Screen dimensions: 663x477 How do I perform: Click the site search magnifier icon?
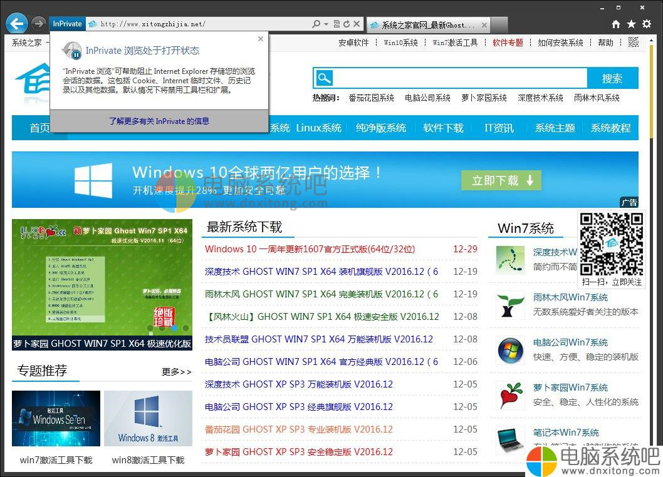coord(325,78)
